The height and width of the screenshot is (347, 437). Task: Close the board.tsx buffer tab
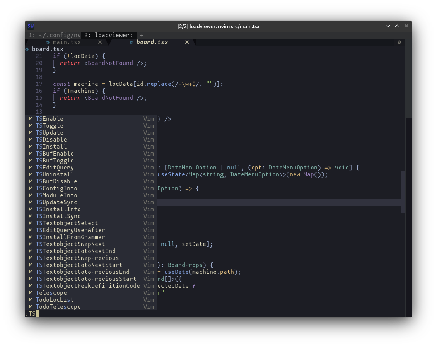[x=187, y=42]
